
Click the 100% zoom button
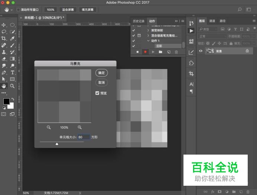(x=51, y=10)
